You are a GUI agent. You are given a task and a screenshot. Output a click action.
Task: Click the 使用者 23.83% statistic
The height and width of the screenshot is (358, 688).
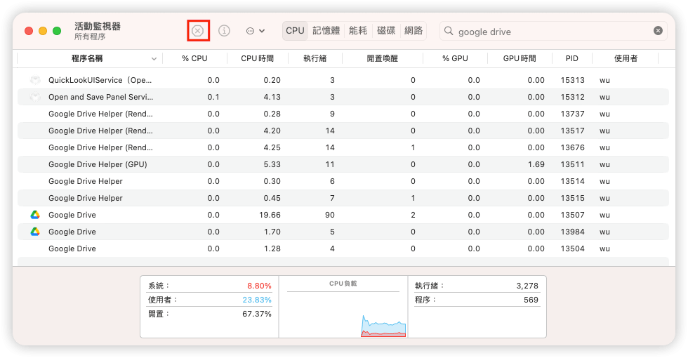(210, 300)
